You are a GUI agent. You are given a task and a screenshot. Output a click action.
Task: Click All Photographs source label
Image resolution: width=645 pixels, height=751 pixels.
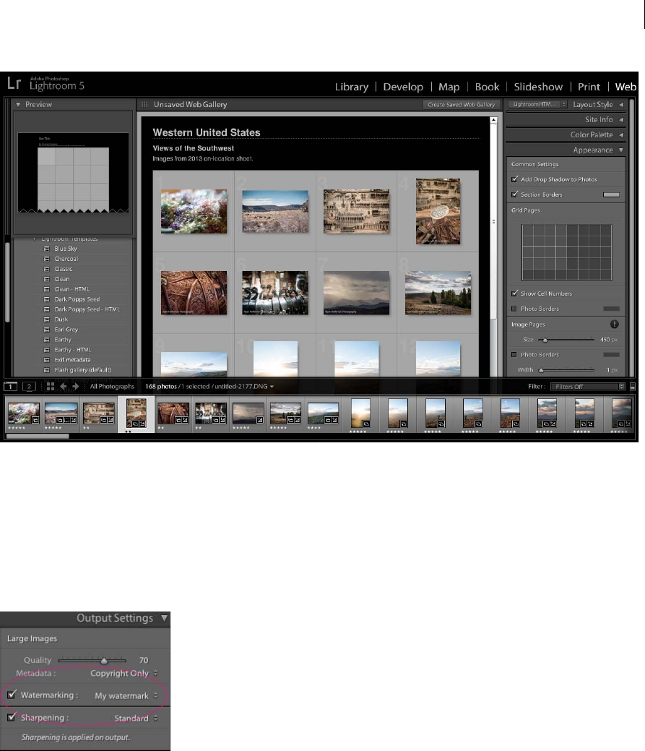[x=113, y=387]
